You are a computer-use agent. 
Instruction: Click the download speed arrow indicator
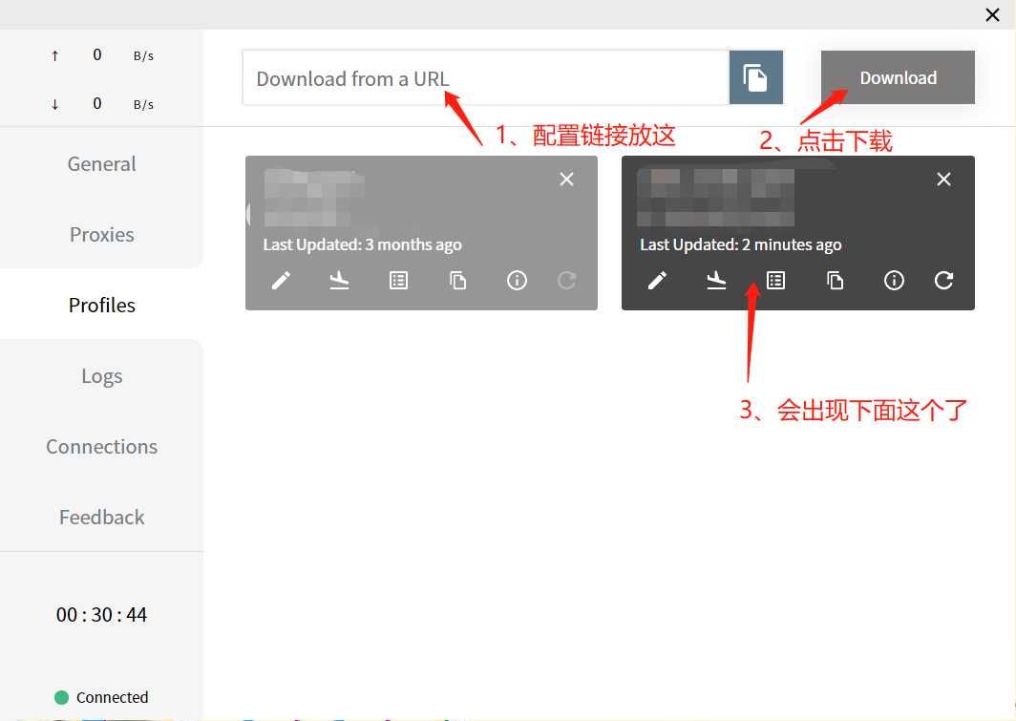(x=55, y=104)
